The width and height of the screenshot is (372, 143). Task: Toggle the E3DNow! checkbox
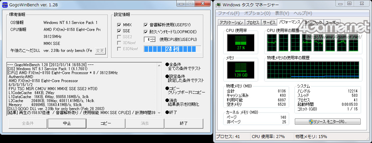click(x=119, y=49)
